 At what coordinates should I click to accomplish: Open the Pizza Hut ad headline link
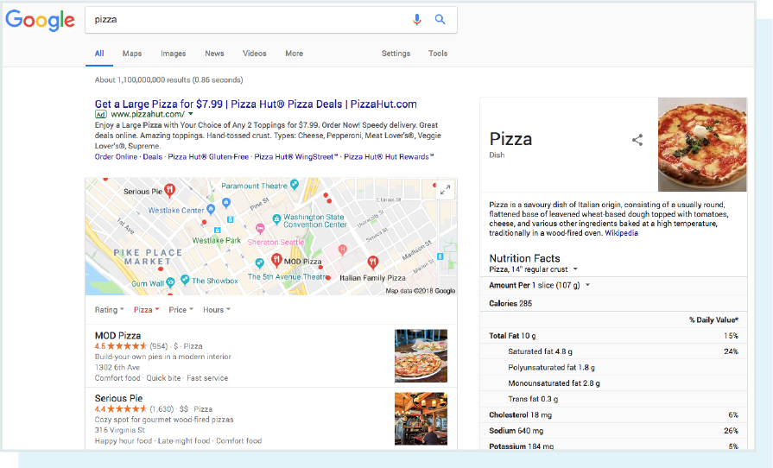click(256, 104)
